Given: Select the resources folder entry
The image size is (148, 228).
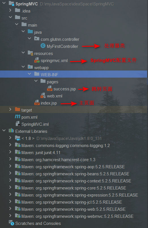Looking at the screenshot, I should click(x=43, y=54).
